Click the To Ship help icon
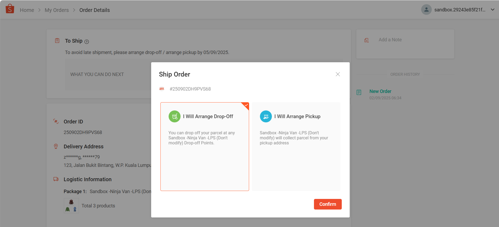The height and width of the screenshot is (227, 499). coord(87,42)
